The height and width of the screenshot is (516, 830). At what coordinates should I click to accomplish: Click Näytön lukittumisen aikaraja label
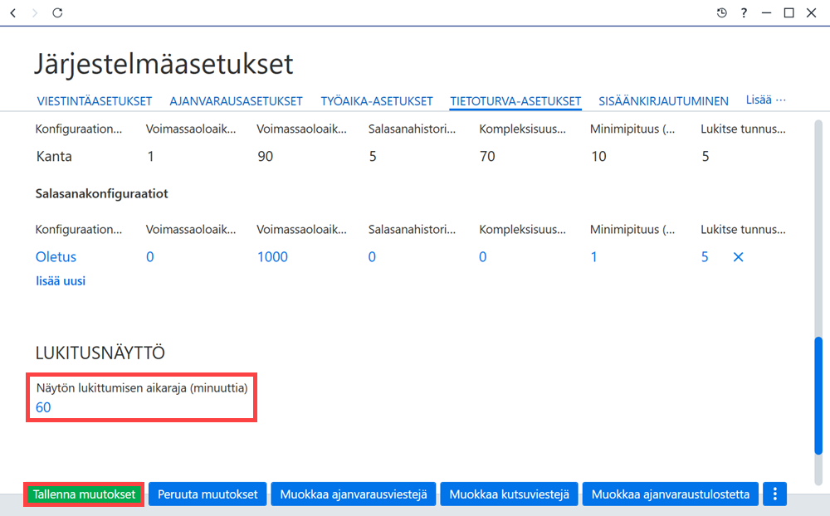[142, 388]
